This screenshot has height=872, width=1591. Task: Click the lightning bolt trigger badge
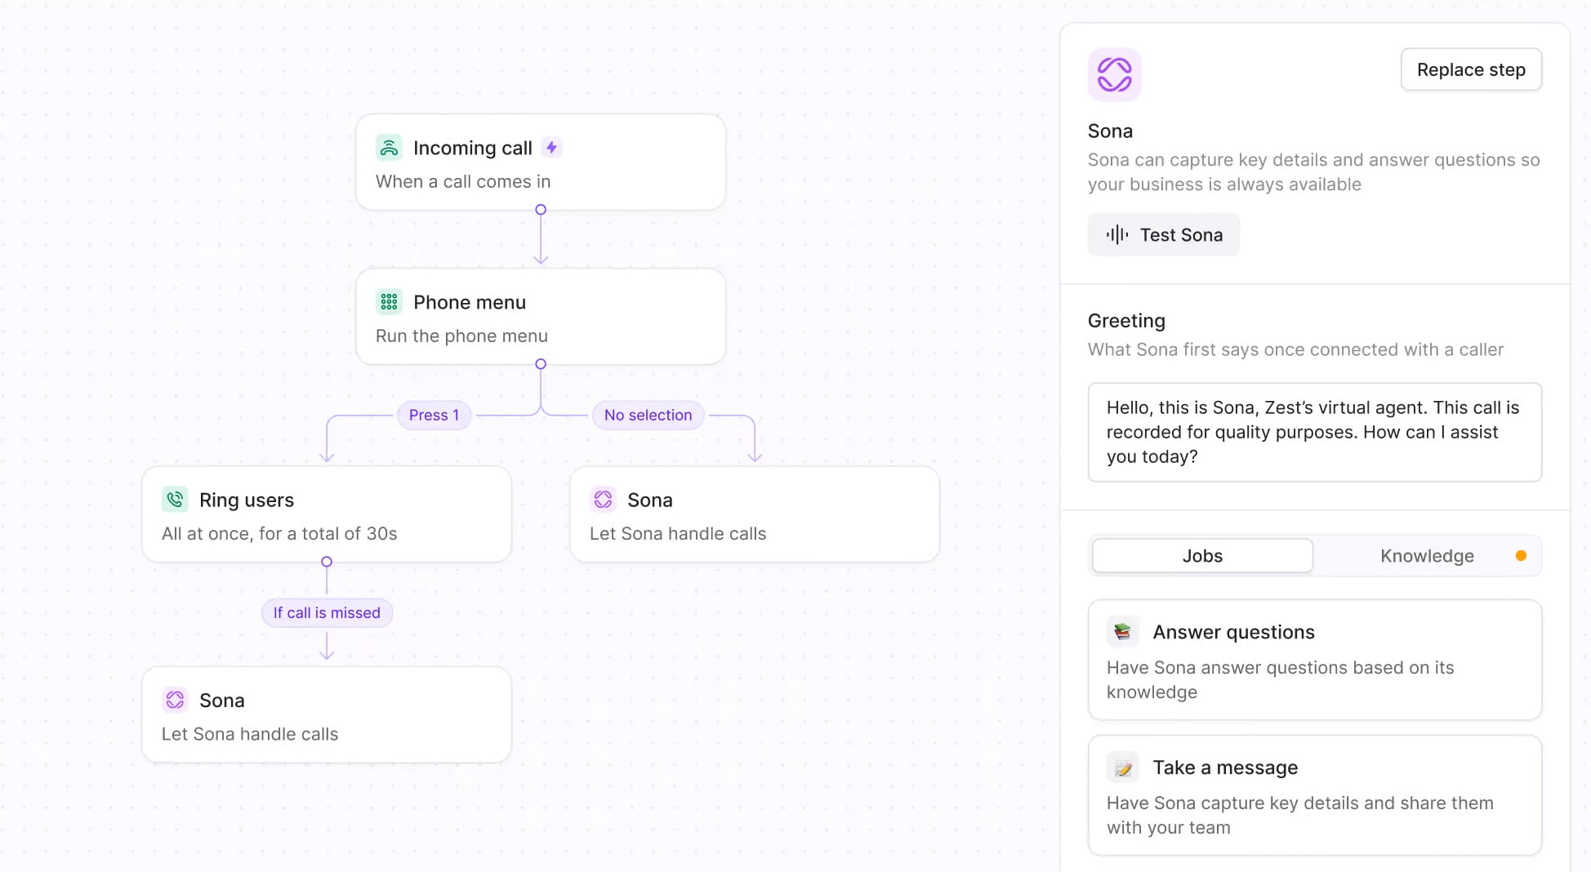click(552, 148)
